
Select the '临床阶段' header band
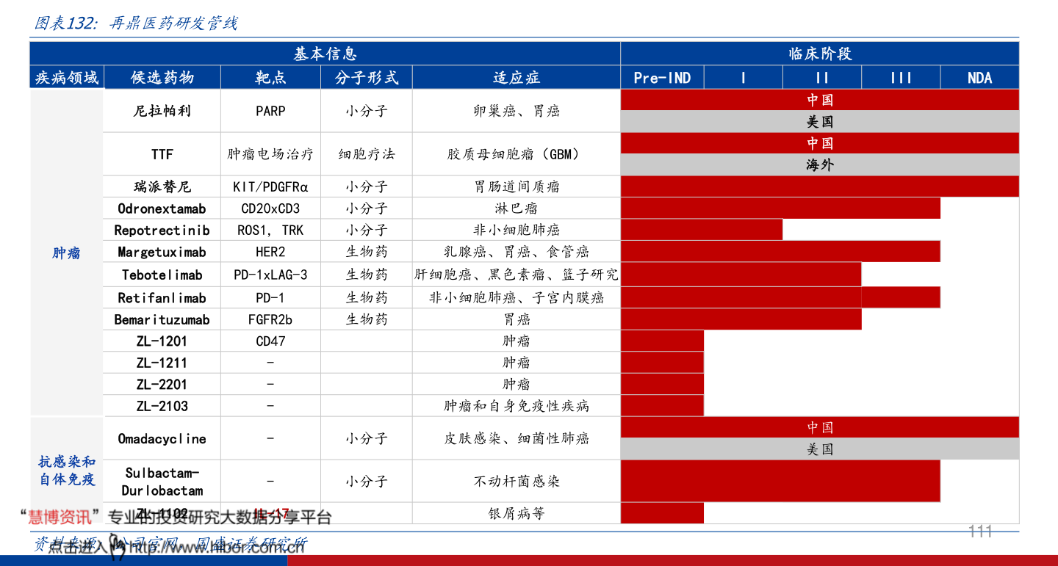pos(820,54)
